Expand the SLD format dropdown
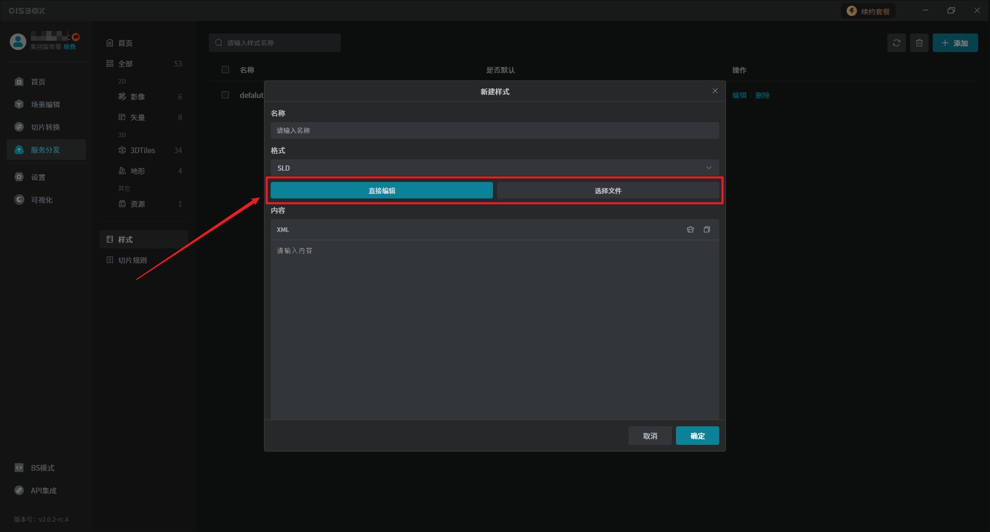This screenshot has width=990, height=532. [494, 168]
